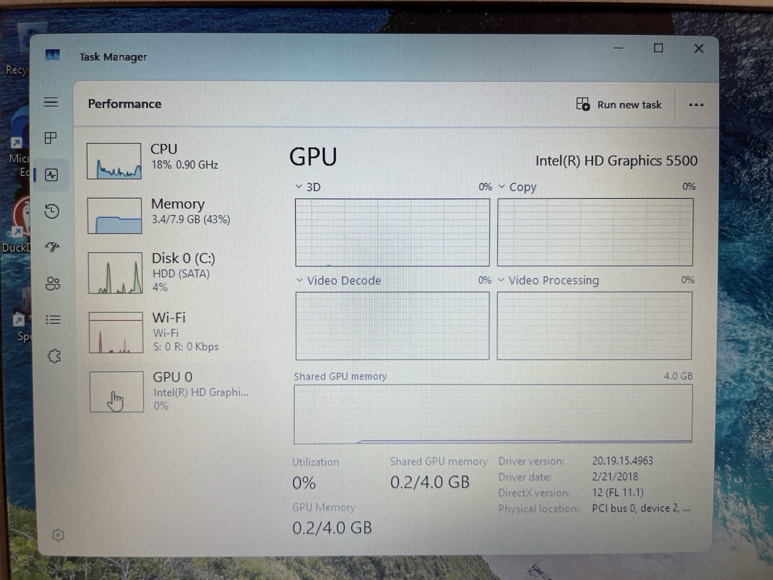Open the Copy engine dropdown chevron
The height and width of the screenshot is (580, 773).
501,187
